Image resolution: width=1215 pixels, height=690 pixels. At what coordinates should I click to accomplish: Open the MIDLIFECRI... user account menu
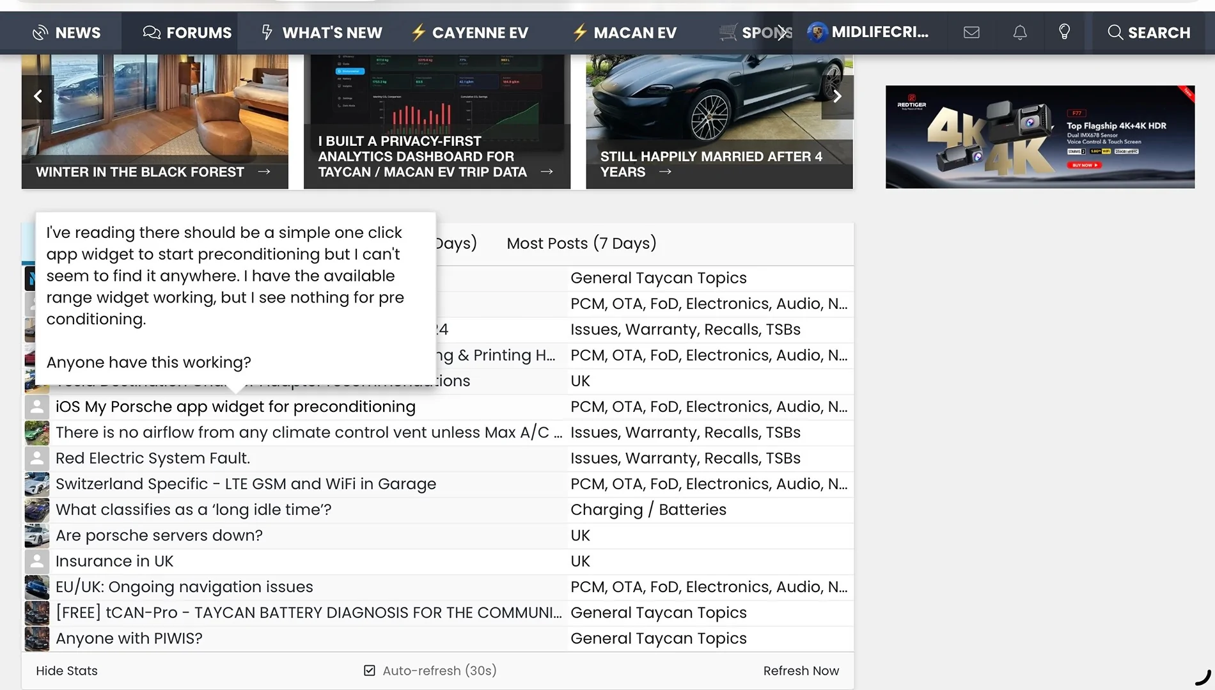868,32
